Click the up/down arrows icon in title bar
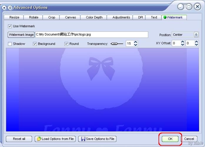 pos(10,8)
